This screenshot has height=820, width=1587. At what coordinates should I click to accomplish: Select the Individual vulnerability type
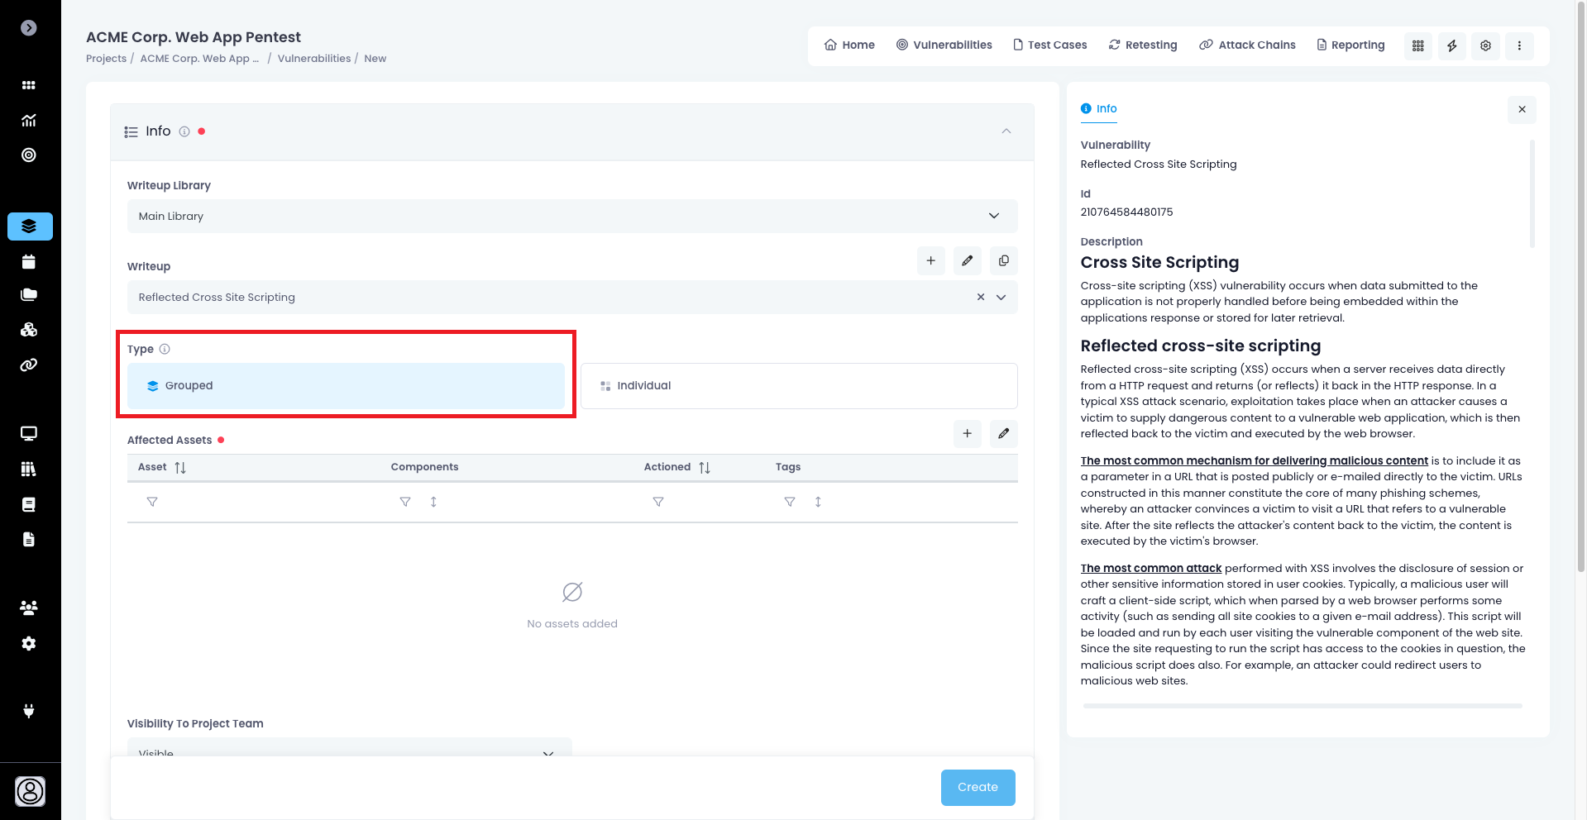coord(798,386)
